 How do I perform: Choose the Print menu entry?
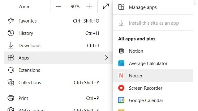[x=58, y=98]
